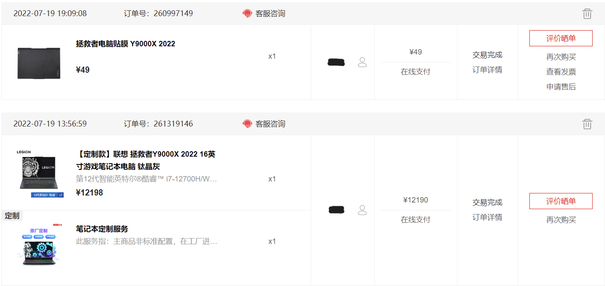This screenshot has height=286, width=605.
Task: Open product title 拯救者电脑贴膜 Y9000X 2022
Action: click(126, 44)
